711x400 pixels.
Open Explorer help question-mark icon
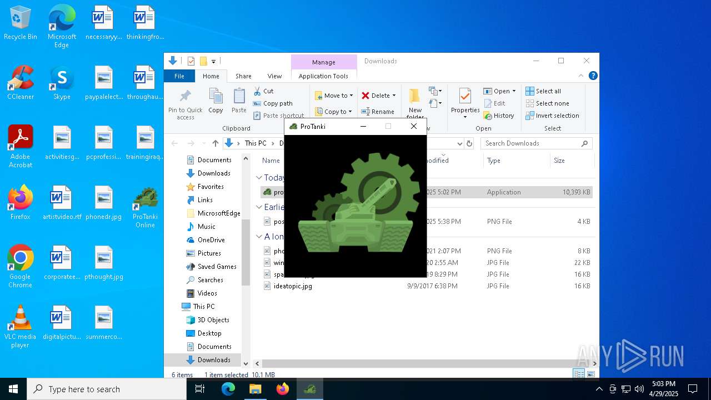[593, 76]
